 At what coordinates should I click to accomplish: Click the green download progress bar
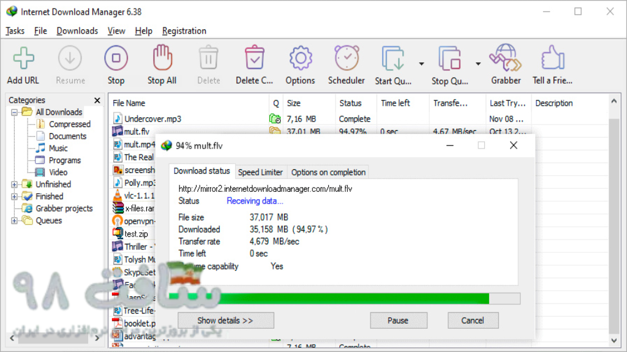point(344,298)
